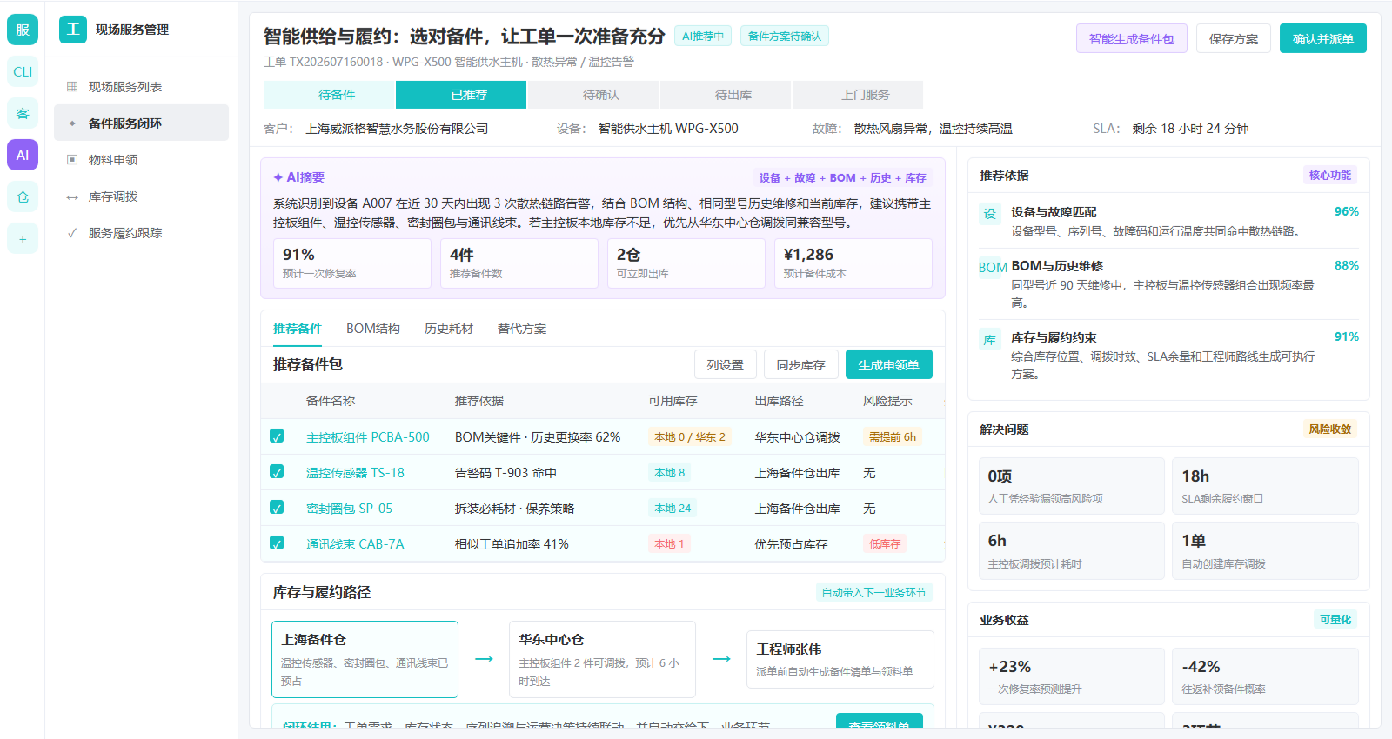The image size is (1392, 739).
Task: Open the 密封圈包 SP-05 link
Action: click(349, 509)
